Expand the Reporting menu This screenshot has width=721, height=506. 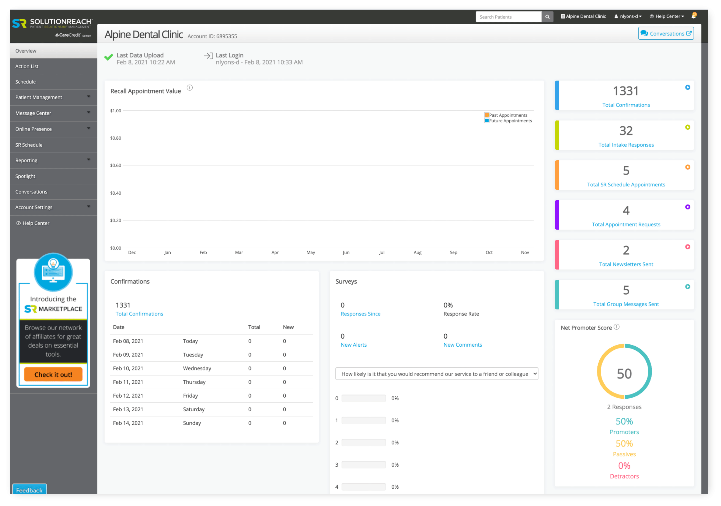53,160
